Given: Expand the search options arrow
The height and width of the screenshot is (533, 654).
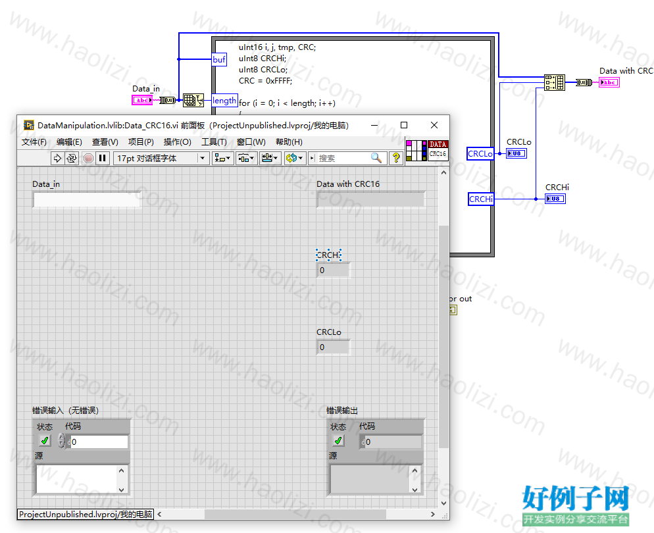Looking at the screenshot, I should pyautogui.click(x=313, y=158).
